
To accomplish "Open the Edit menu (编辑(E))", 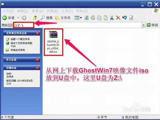I will point(23,11).
